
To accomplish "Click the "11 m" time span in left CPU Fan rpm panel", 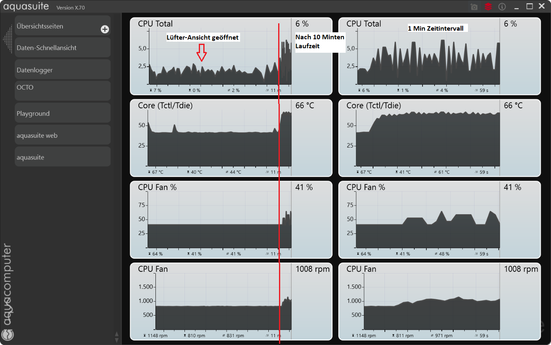I will click(275, 336).
